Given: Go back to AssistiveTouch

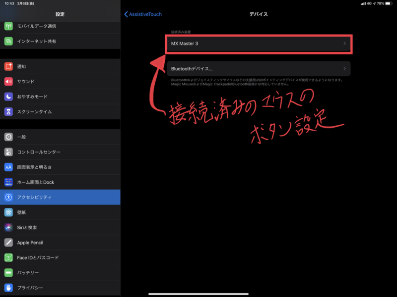Looking at the screenshot, I should pyautogui.click(x=143, y=14).
